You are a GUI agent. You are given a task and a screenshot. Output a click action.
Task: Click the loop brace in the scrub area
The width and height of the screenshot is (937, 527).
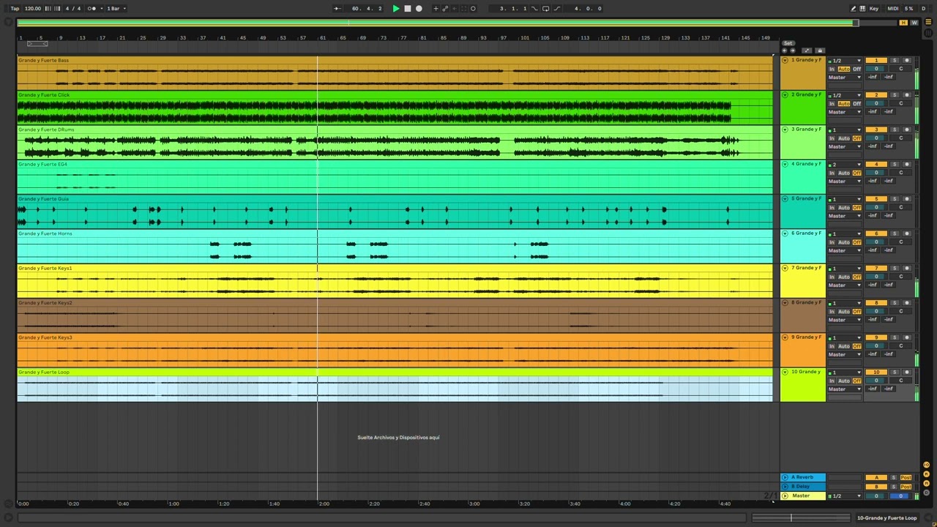(x=37, y=44)
